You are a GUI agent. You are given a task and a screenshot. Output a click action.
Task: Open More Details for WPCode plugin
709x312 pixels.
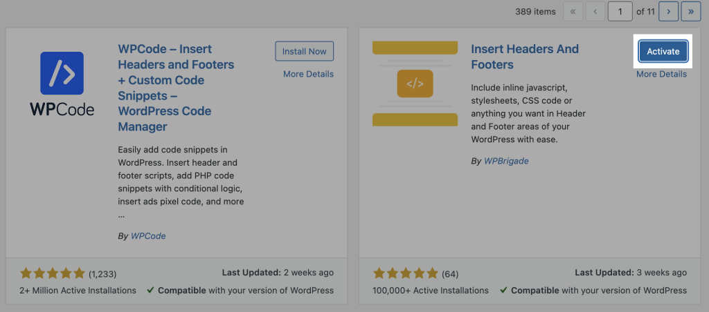[x=308, y=74]
